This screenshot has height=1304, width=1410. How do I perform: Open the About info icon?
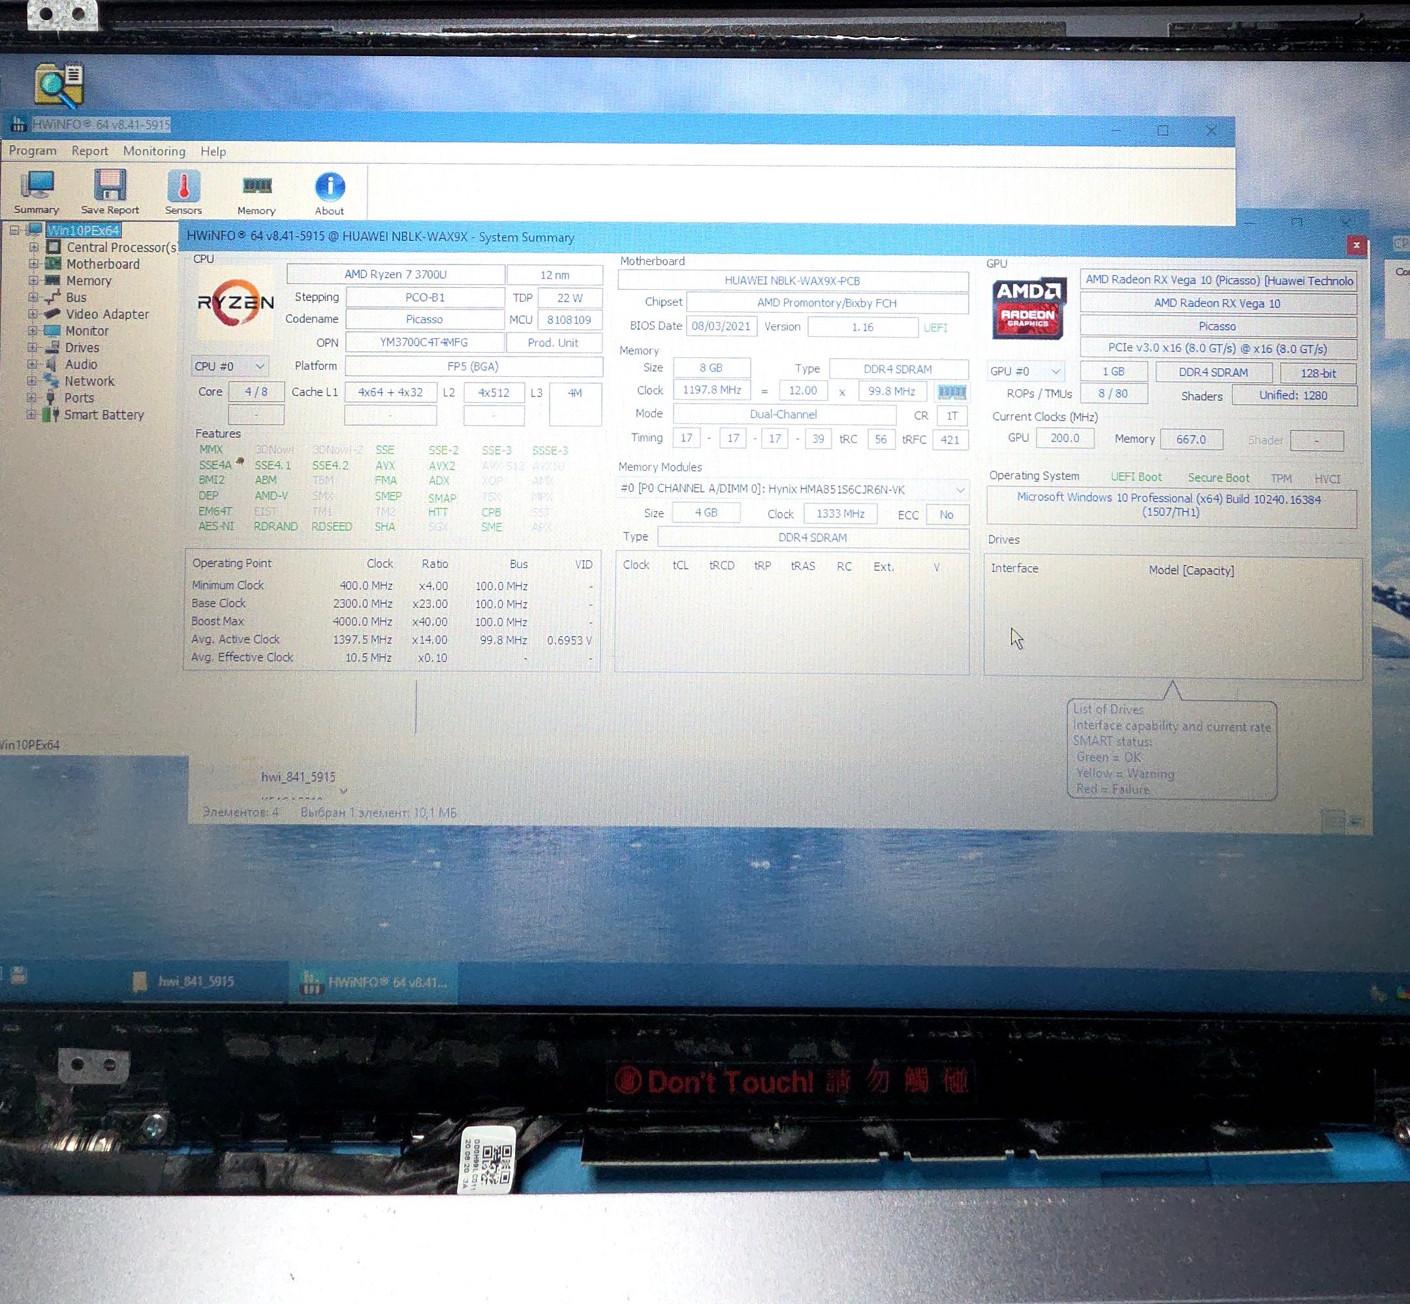[330, 187]
